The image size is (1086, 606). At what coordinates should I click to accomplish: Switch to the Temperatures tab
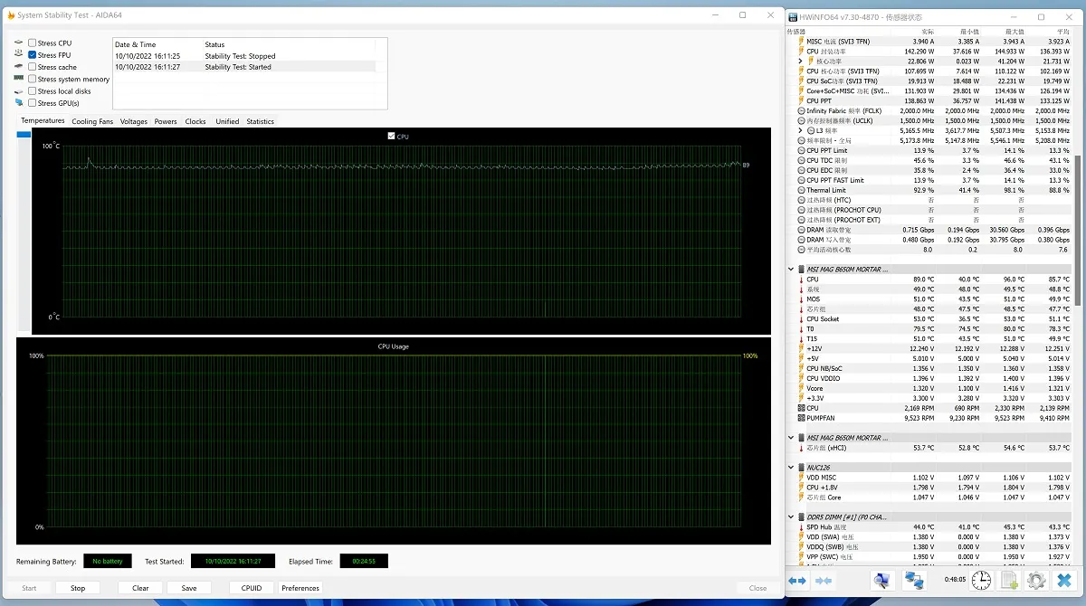tap(43, 120)
